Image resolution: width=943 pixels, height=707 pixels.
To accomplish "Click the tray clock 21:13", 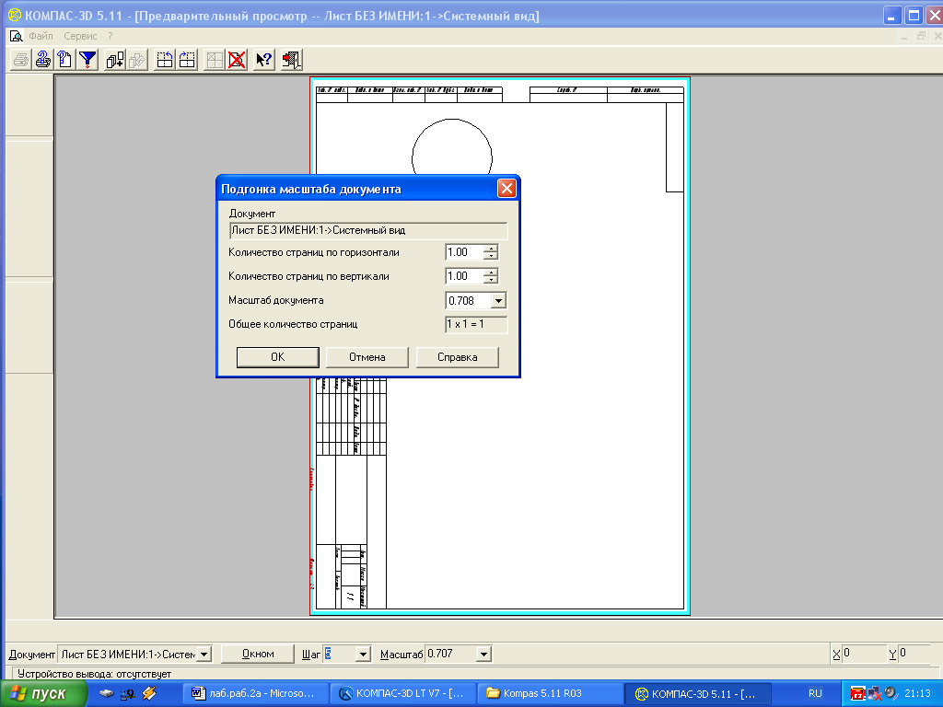I will point(918,694).
